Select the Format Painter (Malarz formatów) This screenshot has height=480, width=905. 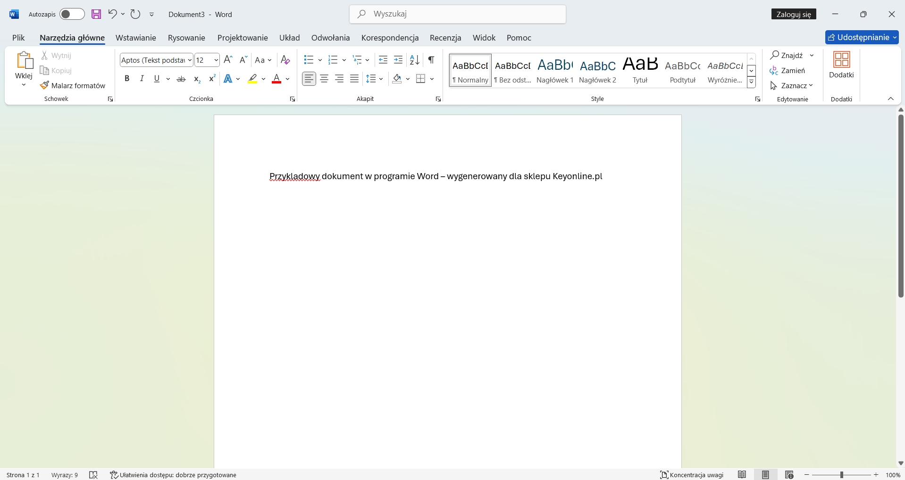[x=73, y=85]
